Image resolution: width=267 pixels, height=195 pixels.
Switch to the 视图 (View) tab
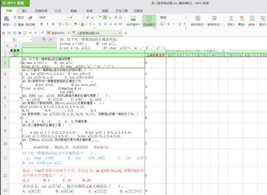[105, 11]
